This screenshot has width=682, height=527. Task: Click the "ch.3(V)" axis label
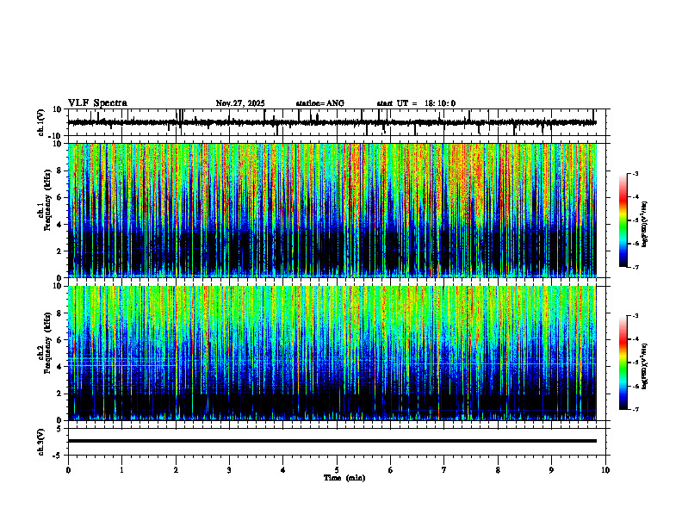point(42,442)
